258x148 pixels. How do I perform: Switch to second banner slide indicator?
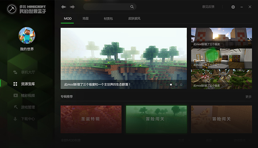pos(176,84)
